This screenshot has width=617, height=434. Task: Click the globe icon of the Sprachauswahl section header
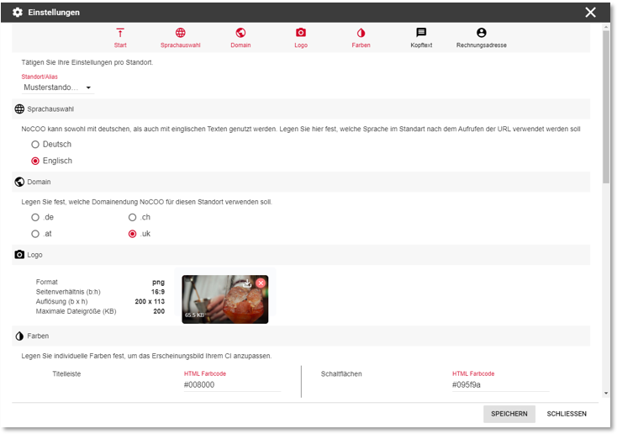[x=19, y=109]
